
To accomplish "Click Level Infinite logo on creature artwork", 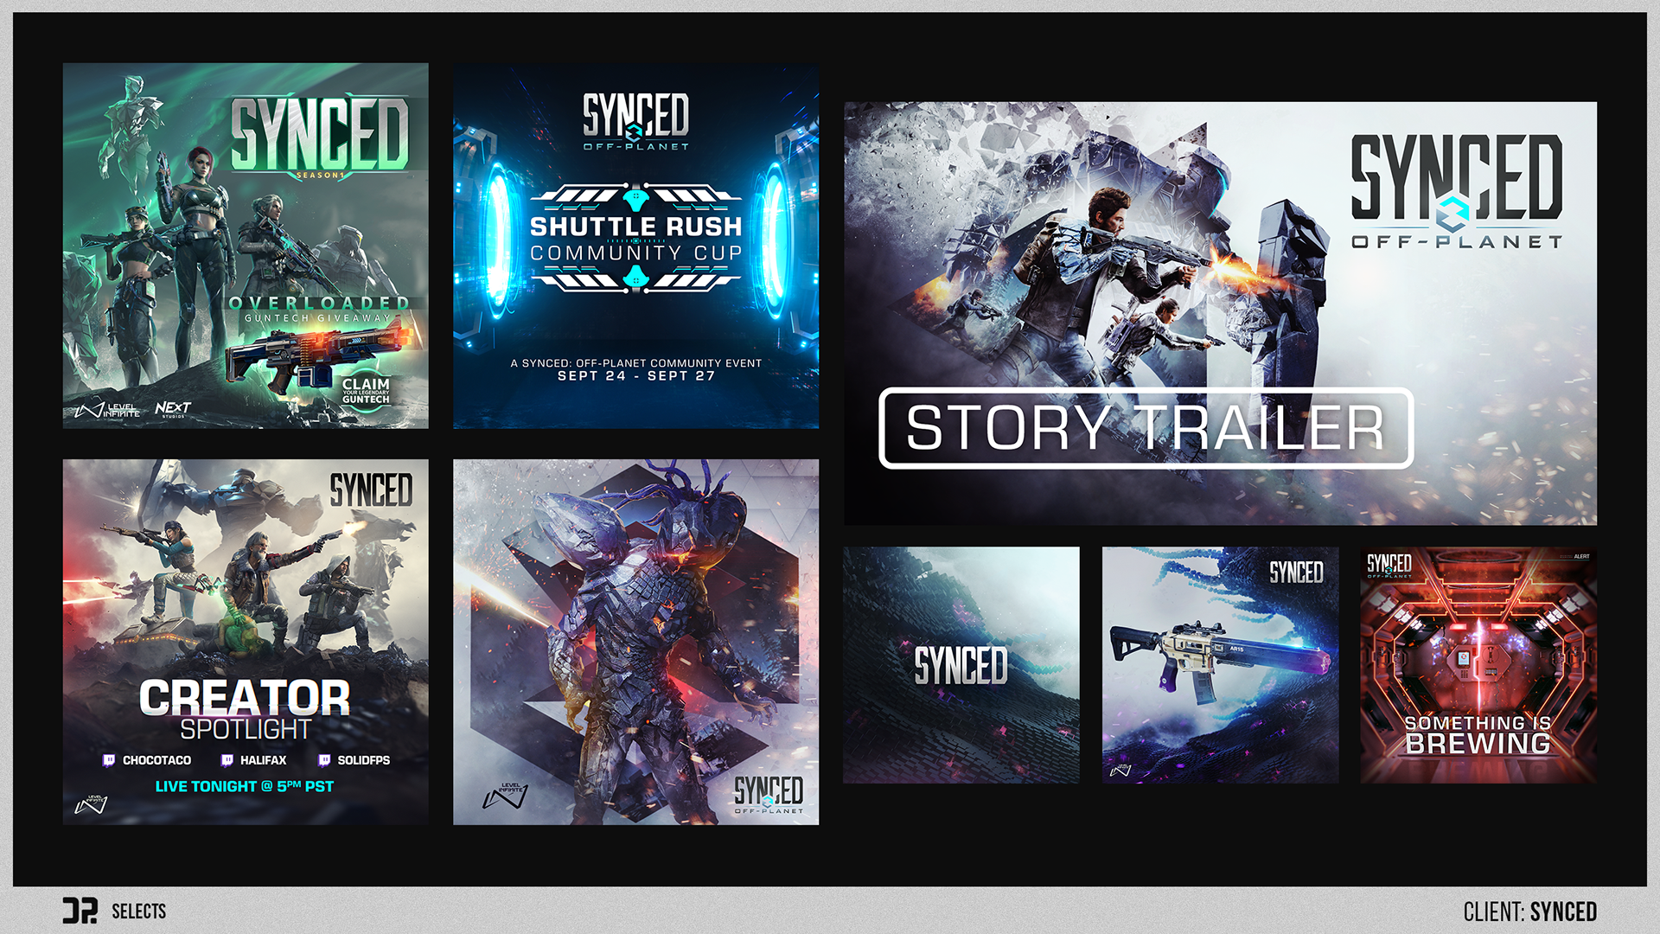I will [x=506, y=796].
